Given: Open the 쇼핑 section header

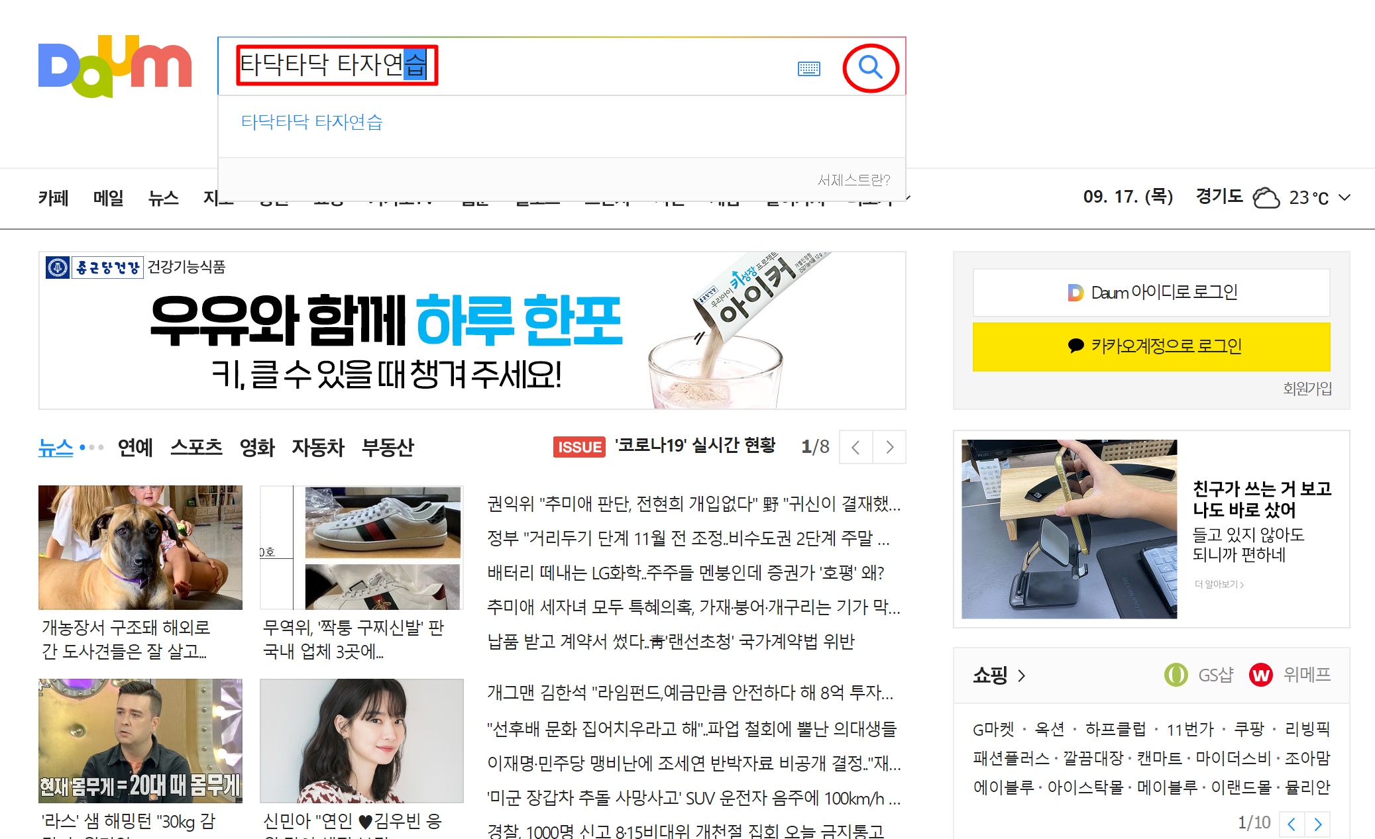Looking at the screenshot, I should point(999,675).
